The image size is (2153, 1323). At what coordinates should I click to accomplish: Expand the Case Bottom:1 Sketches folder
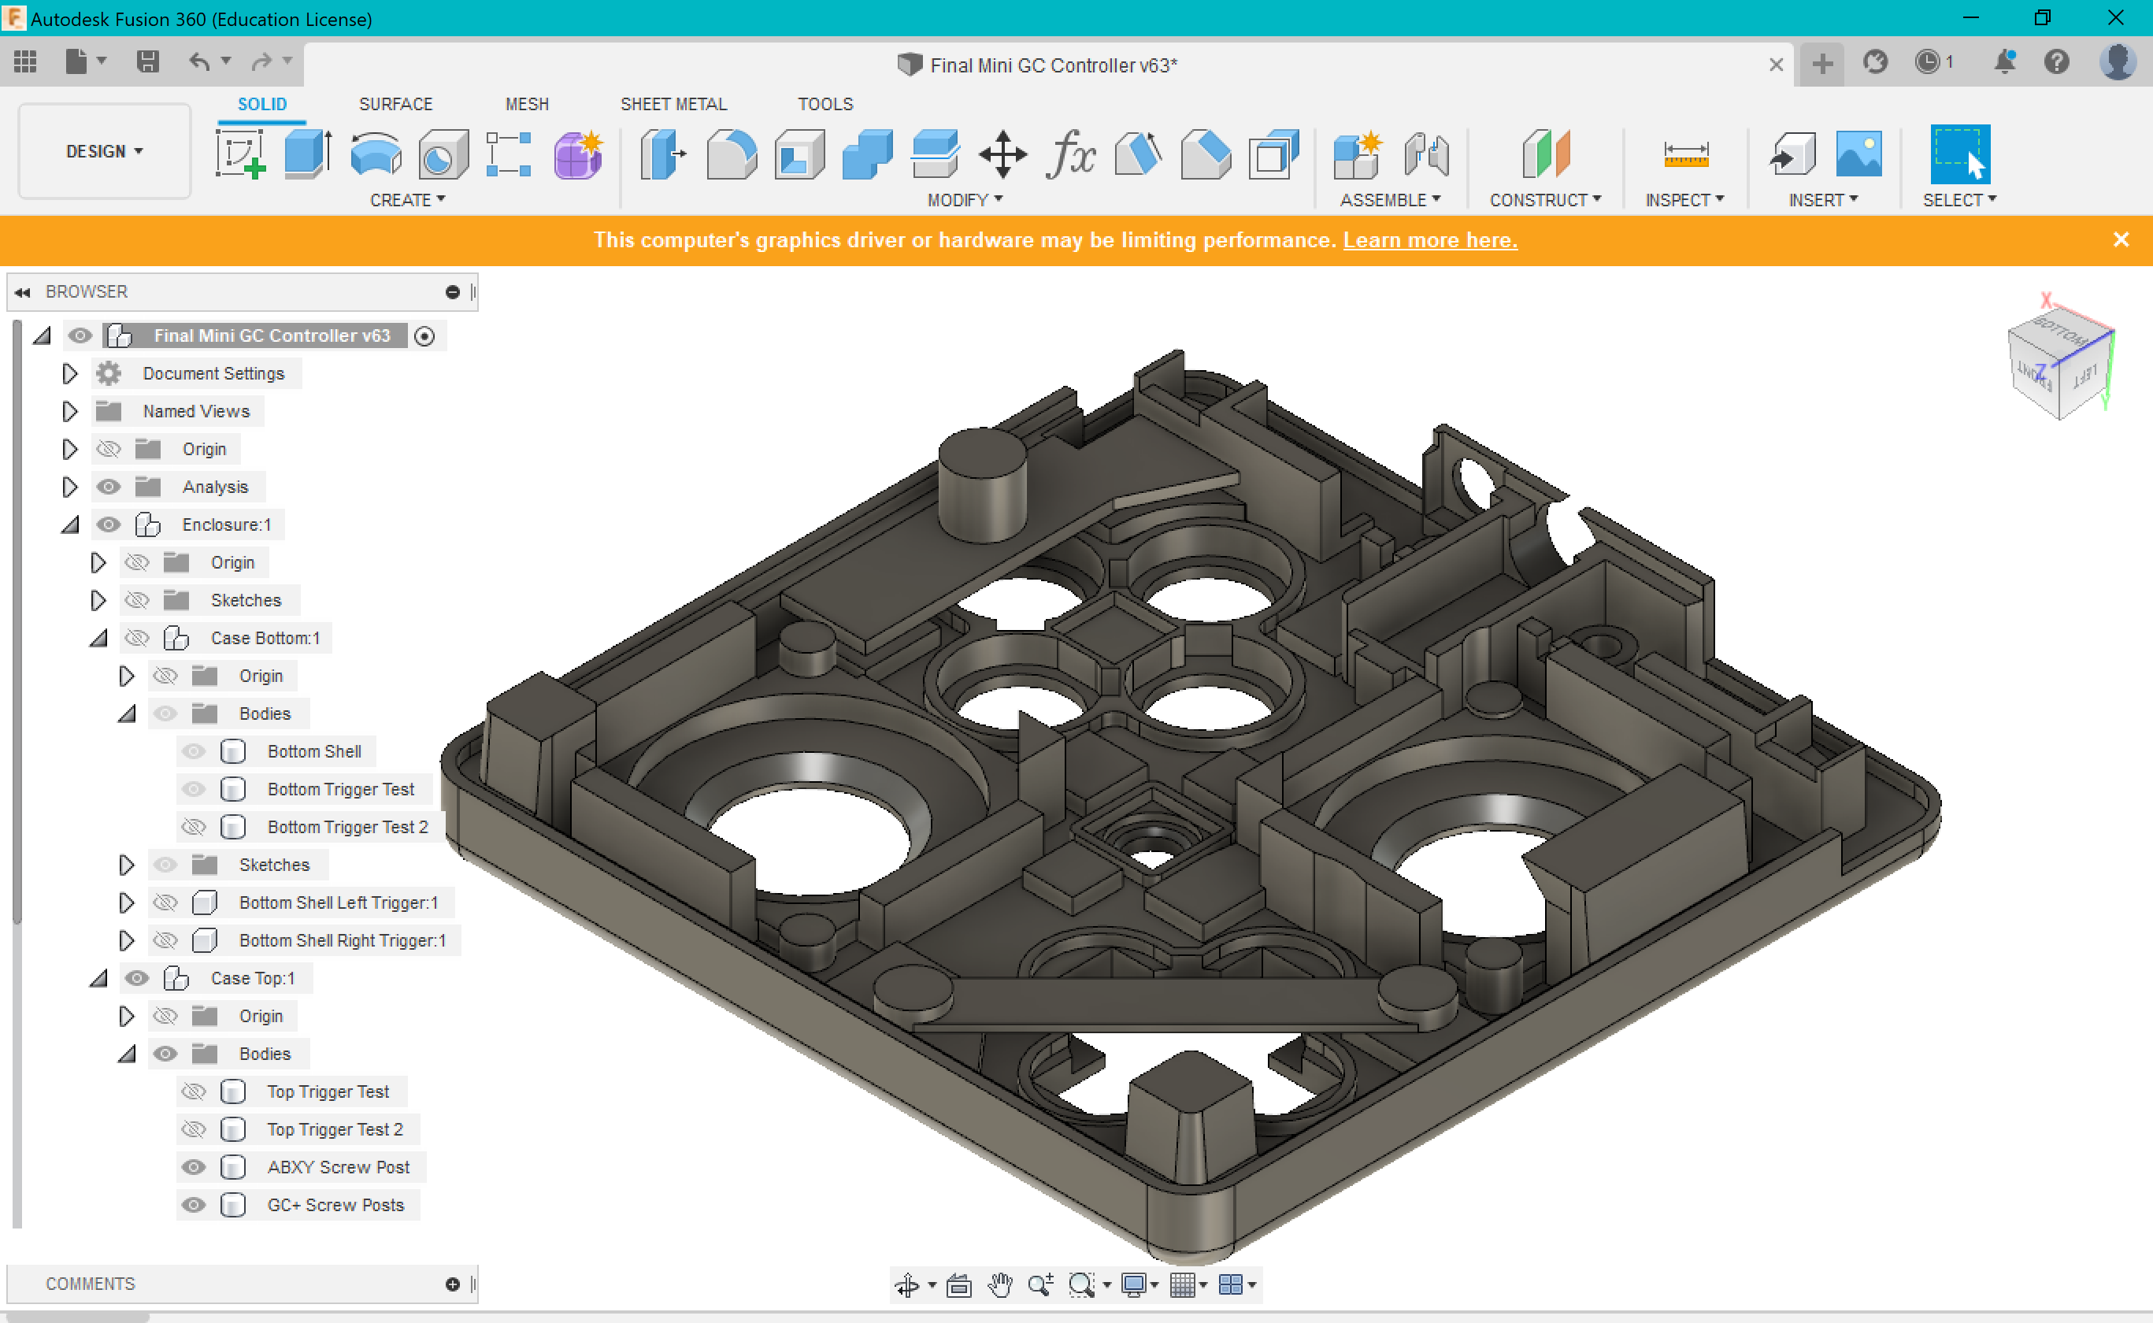tap(126, 865)
